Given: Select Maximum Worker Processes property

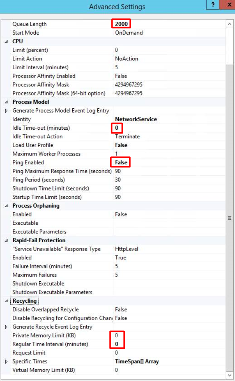Looking at the screenshot, I should pos(46,154).
